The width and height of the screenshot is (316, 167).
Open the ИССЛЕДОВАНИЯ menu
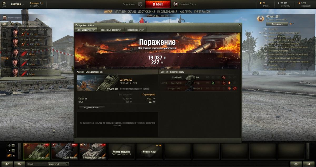(x=167, y=12)
